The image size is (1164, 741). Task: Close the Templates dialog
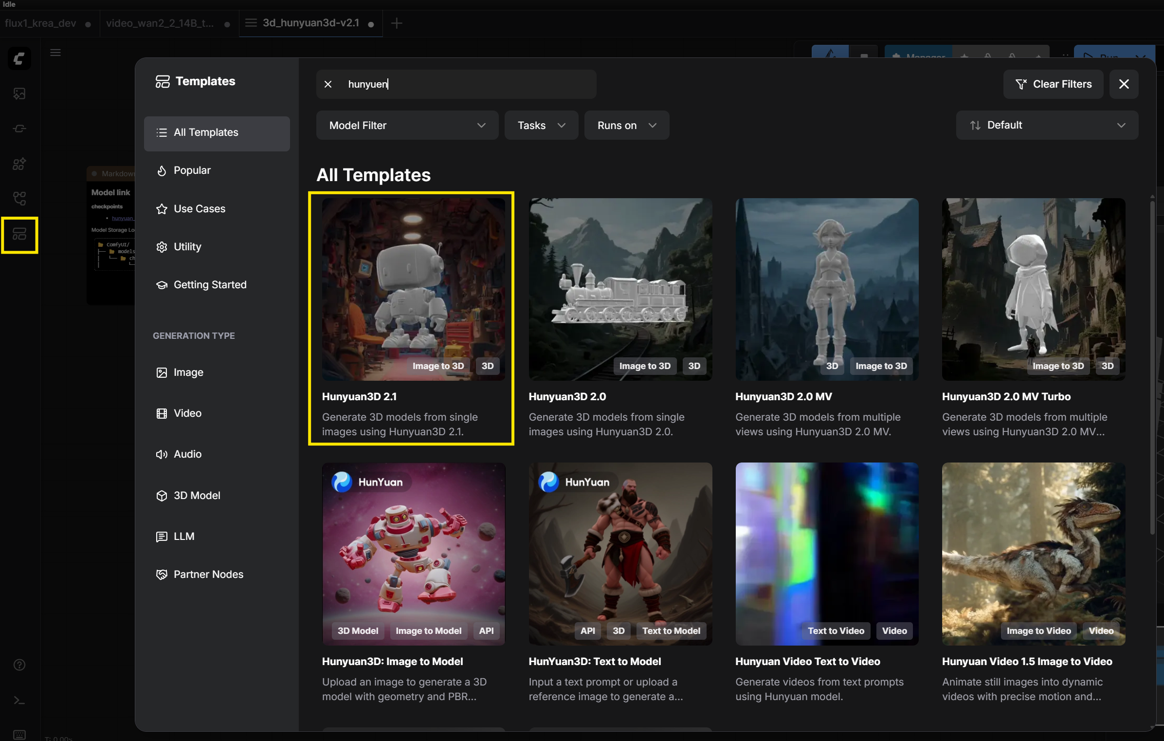1124,84
